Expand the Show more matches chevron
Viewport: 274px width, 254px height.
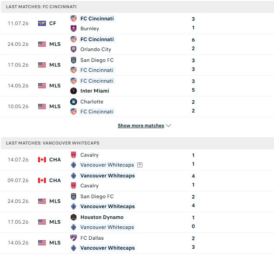168,125
